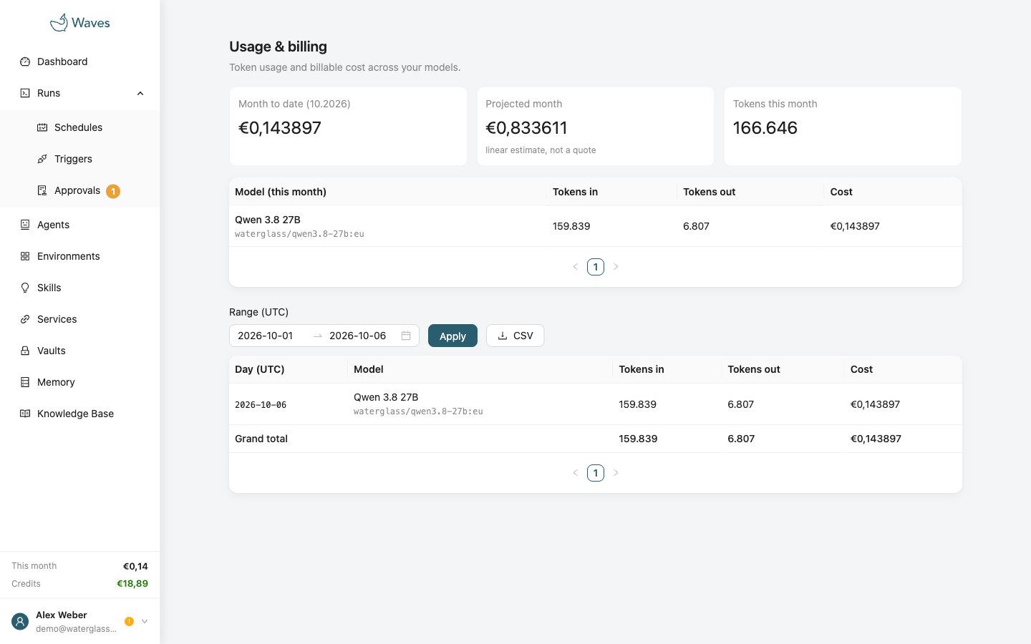This screenshot has height=644, width=1031.
Task: Click the 'Grand total' row label
Action: 261,439
